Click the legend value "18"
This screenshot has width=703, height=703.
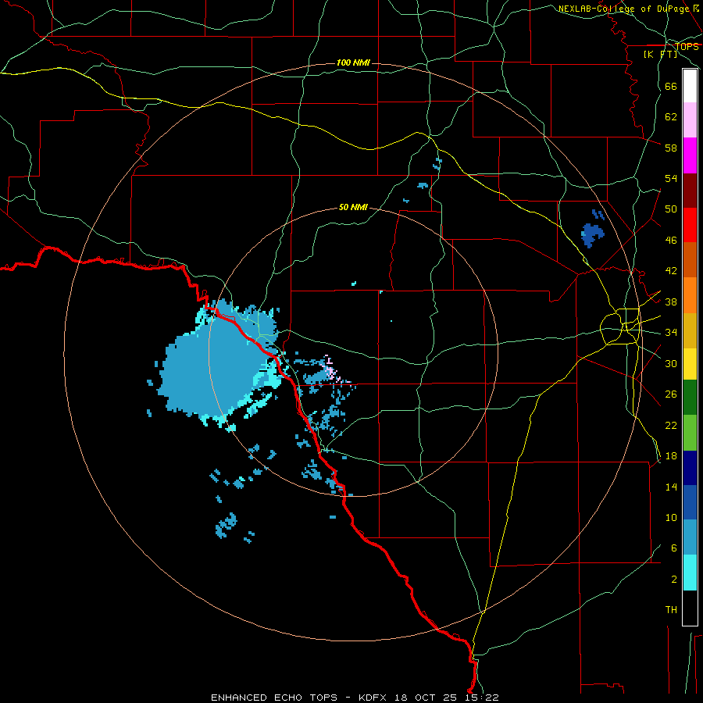tap(671, 456)
